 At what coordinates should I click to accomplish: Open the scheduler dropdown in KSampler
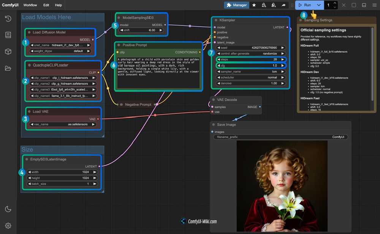(250, 77)
